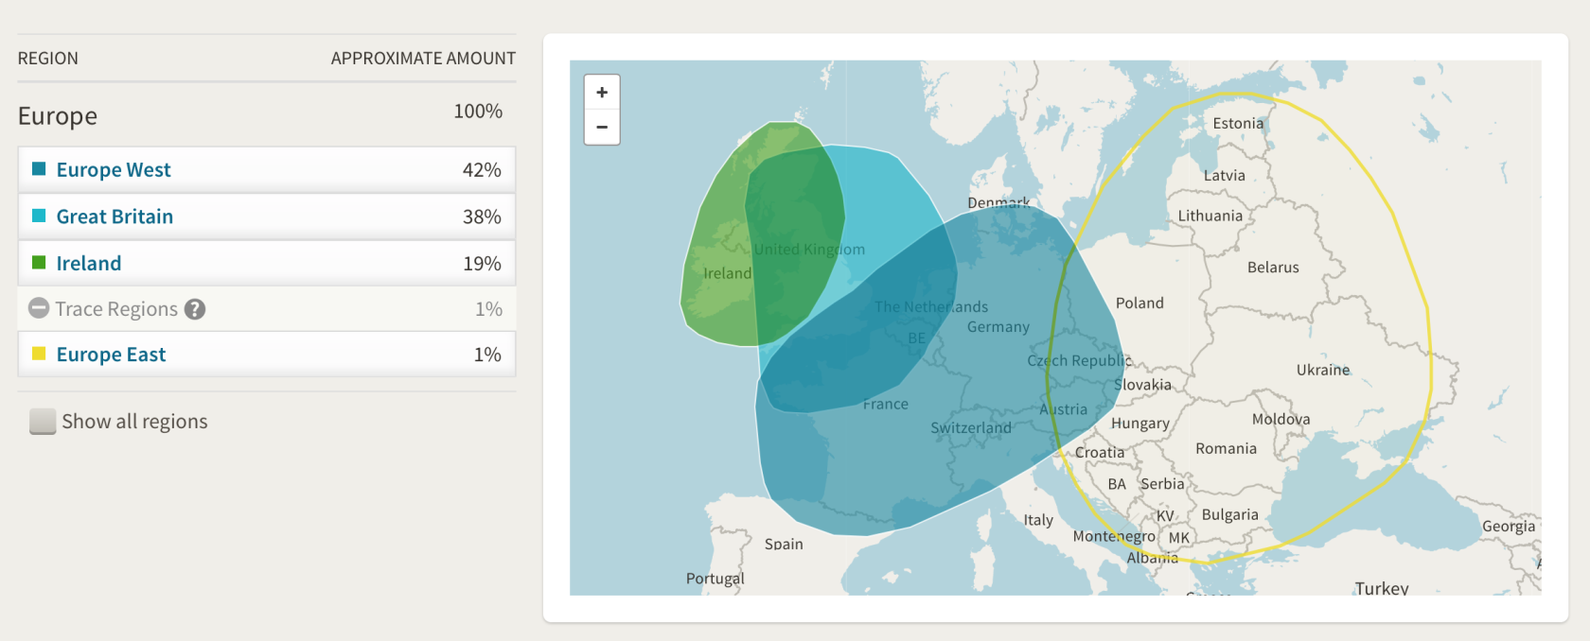The image size is (1590, 641).
Task: Click the Germany label on the map
Action: pos(998,327)
